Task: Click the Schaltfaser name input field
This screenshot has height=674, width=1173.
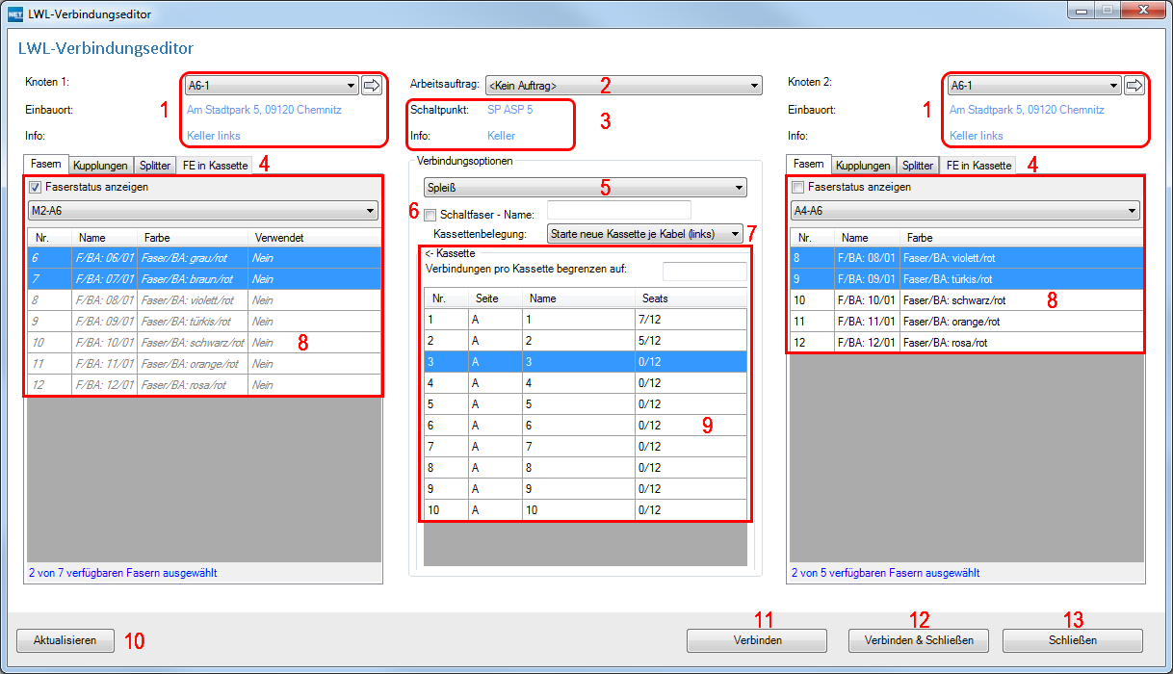Action: coord(619,209)
